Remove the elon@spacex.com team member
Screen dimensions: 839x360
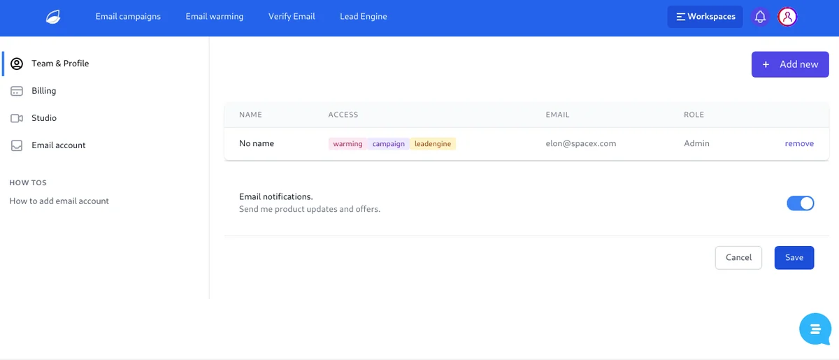[x=799, y=144]
